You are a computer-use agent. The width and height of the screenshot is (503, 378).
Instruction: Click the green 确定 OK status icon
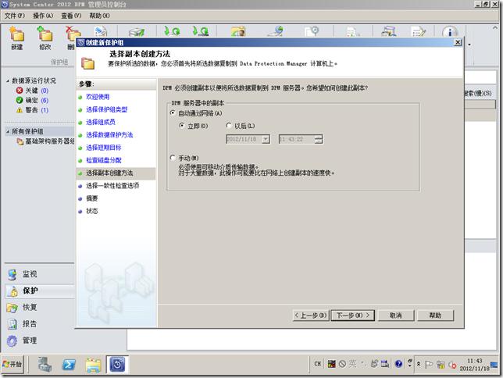click(x=20, y=100)
